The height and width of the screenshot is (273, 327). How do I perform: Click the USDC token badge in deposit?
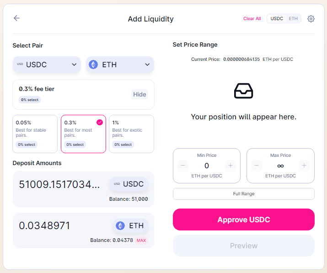(x=129, y=184)
